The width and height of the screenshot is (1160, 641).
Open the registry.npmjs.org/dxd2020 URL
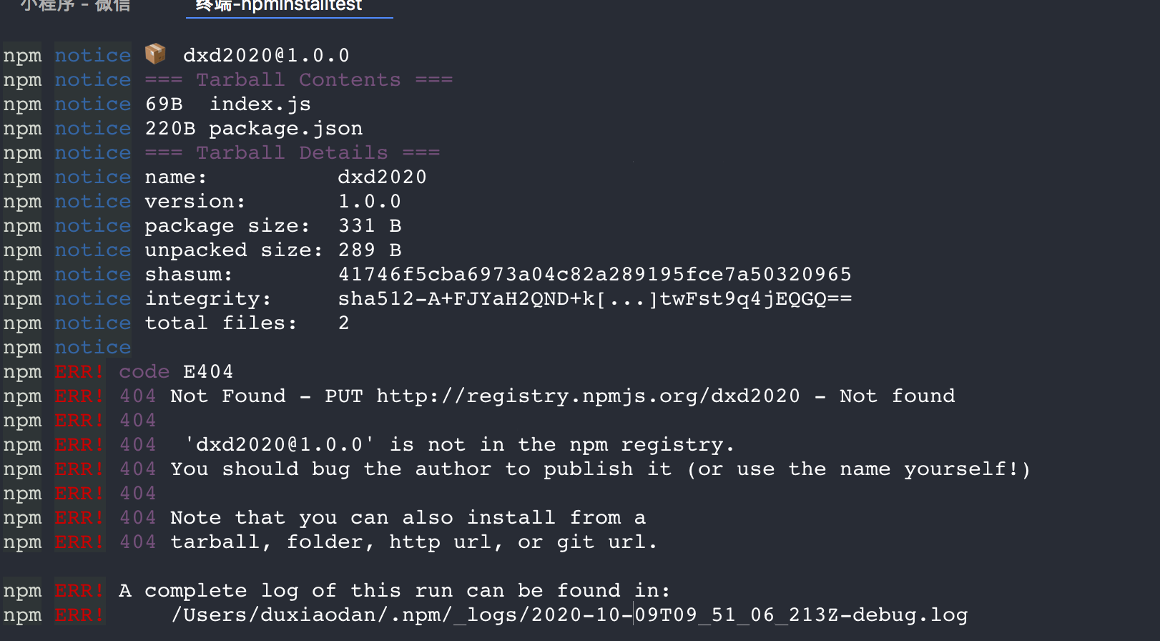point(588,396)
